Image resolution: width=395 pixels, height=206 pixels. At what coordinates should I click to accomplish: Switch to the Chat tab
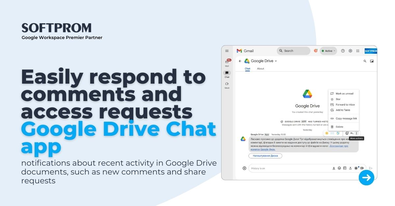pos(248,69)
